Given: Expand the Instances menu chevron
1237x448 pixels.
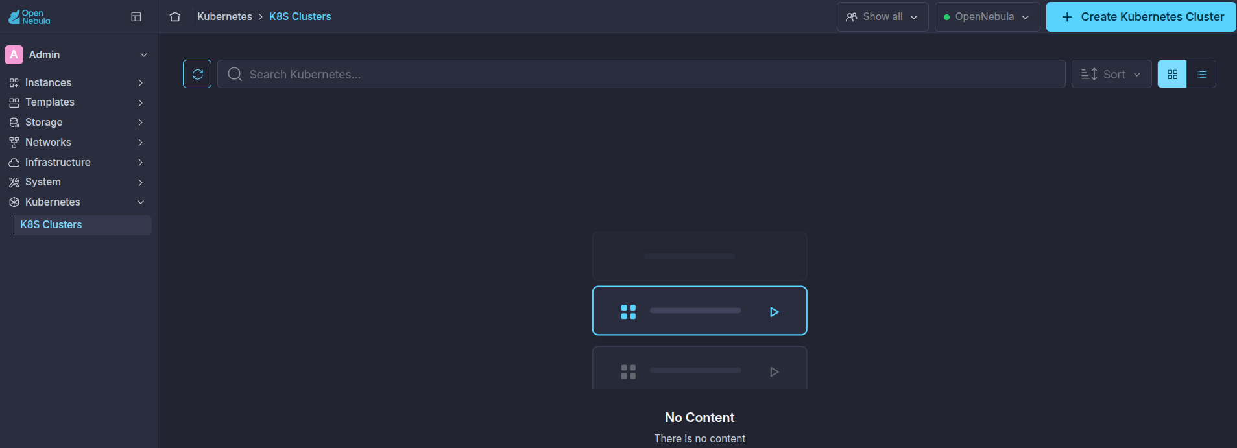Looking at the screenshot, I should 141,83.
